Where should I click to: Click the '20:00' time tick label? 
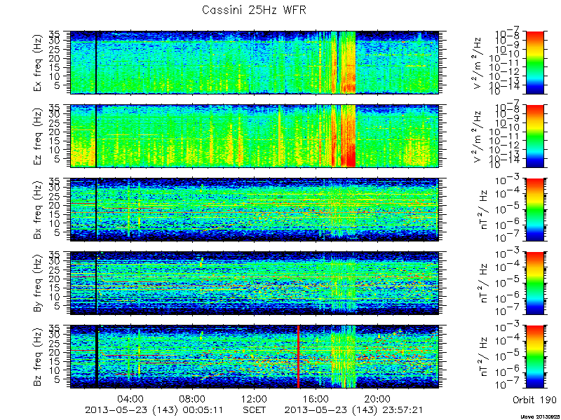click(x=378, y=398)
